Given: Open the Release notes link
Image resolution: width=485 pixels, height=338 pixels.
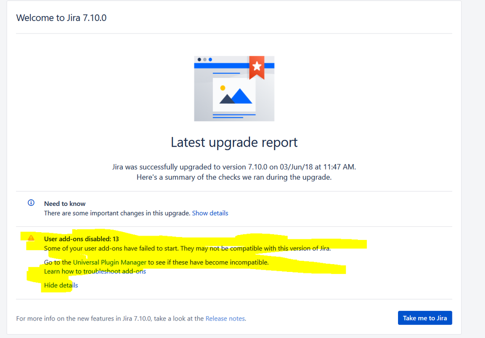Looking at the screenshot, I should (225, 319).
